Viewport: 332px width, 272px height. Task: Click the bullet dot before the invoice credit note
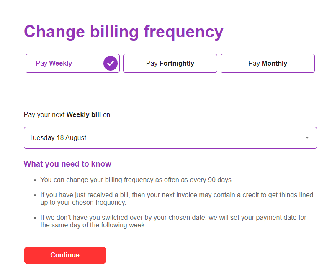35,196
